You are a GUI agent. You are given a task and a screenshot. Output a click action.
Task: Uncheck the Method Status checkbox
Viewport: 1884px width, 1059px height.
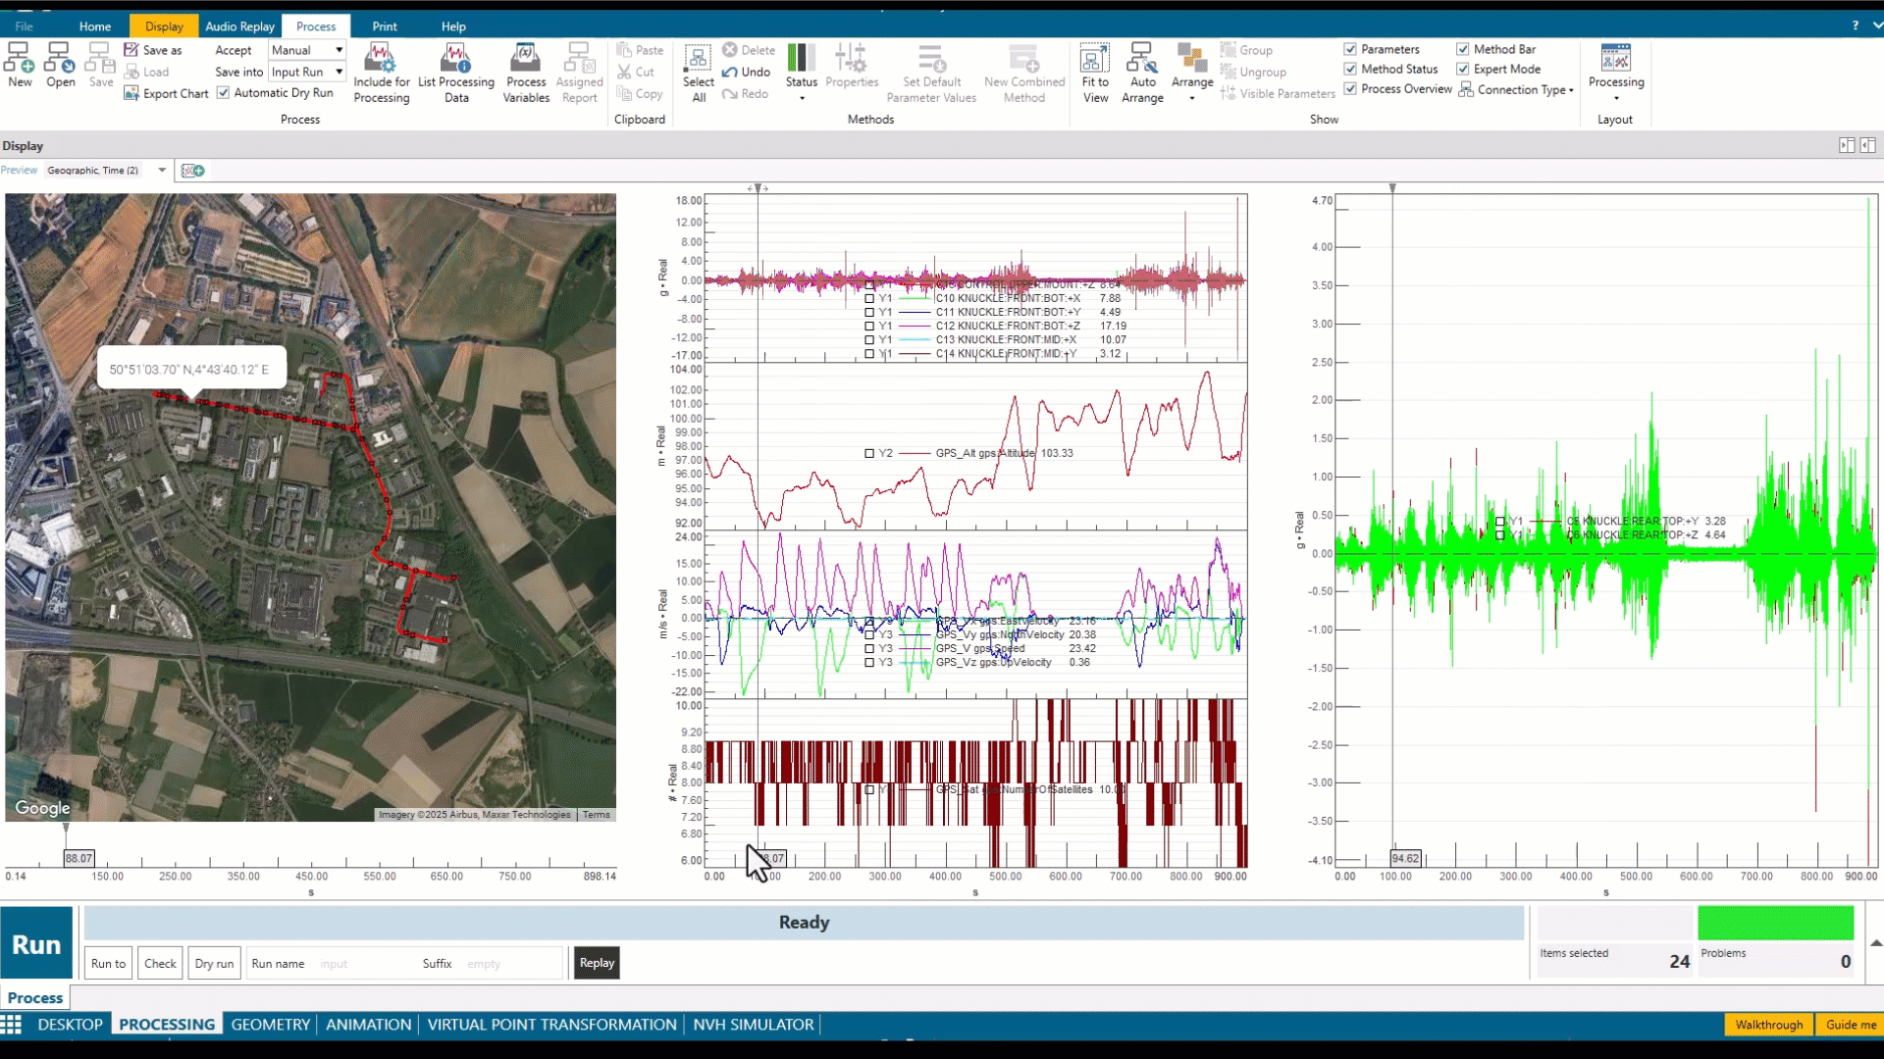(1350, 69)
